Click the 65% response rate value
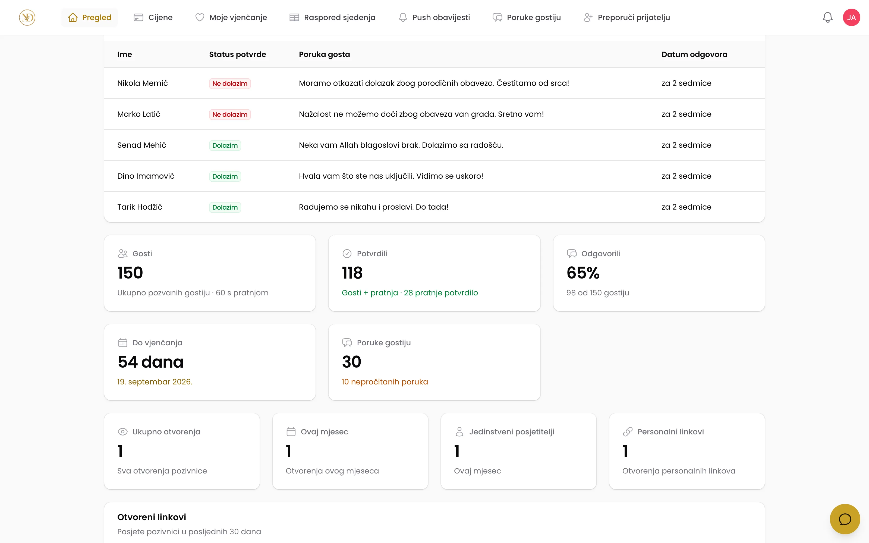 click(x=583, y=273)
